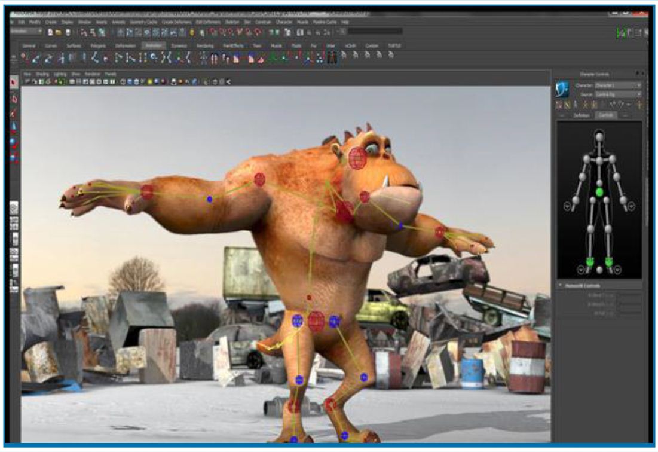The image size is (658, 452).
Task: Click the single perspective layout icon
Action: (x=14, y=207)
